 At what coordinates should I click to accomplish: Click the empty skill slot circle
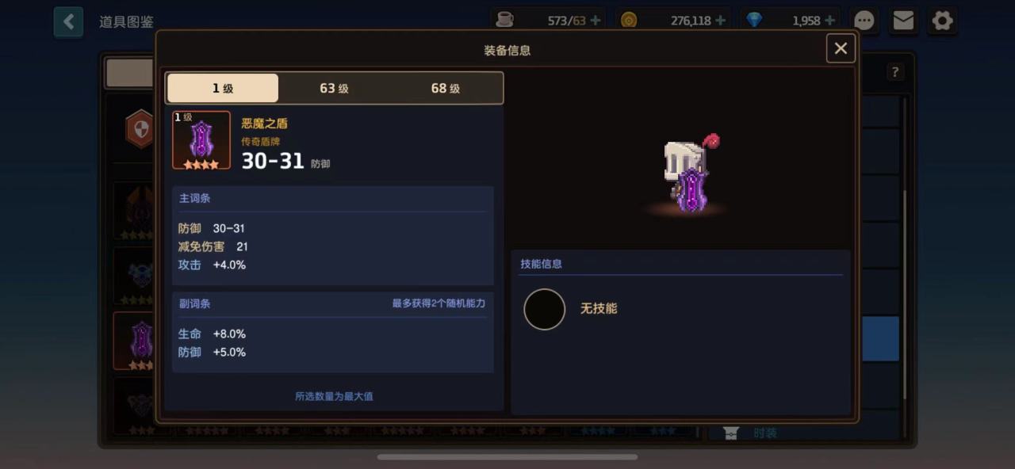(545, 309)
